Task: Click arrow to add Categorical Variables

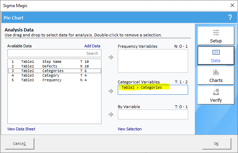Action: (111, 91)
